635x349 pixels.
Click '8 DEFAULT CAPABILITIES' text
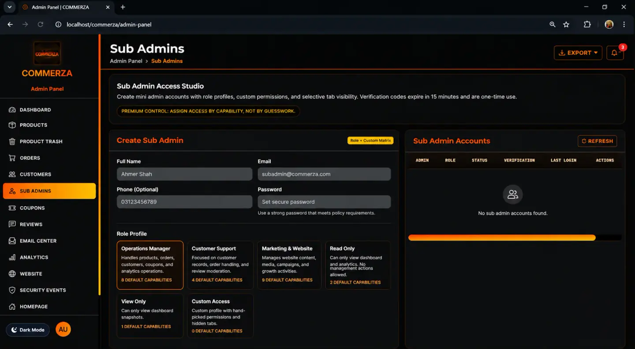tap(147, 280)
